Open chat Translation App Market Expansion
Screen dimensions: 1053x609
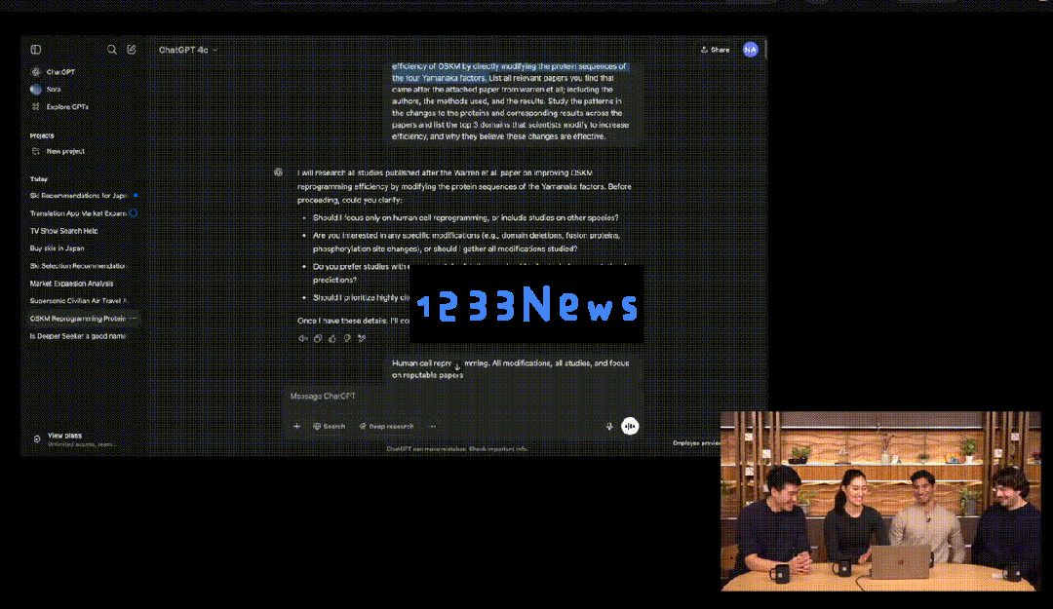(x=78, y=212)
